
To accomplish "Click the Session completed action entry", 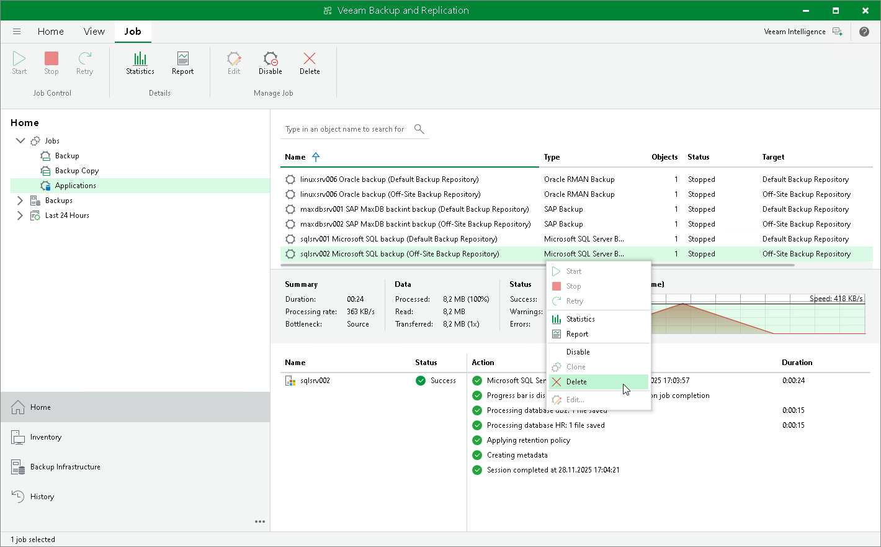I will [x=553, y=470].
